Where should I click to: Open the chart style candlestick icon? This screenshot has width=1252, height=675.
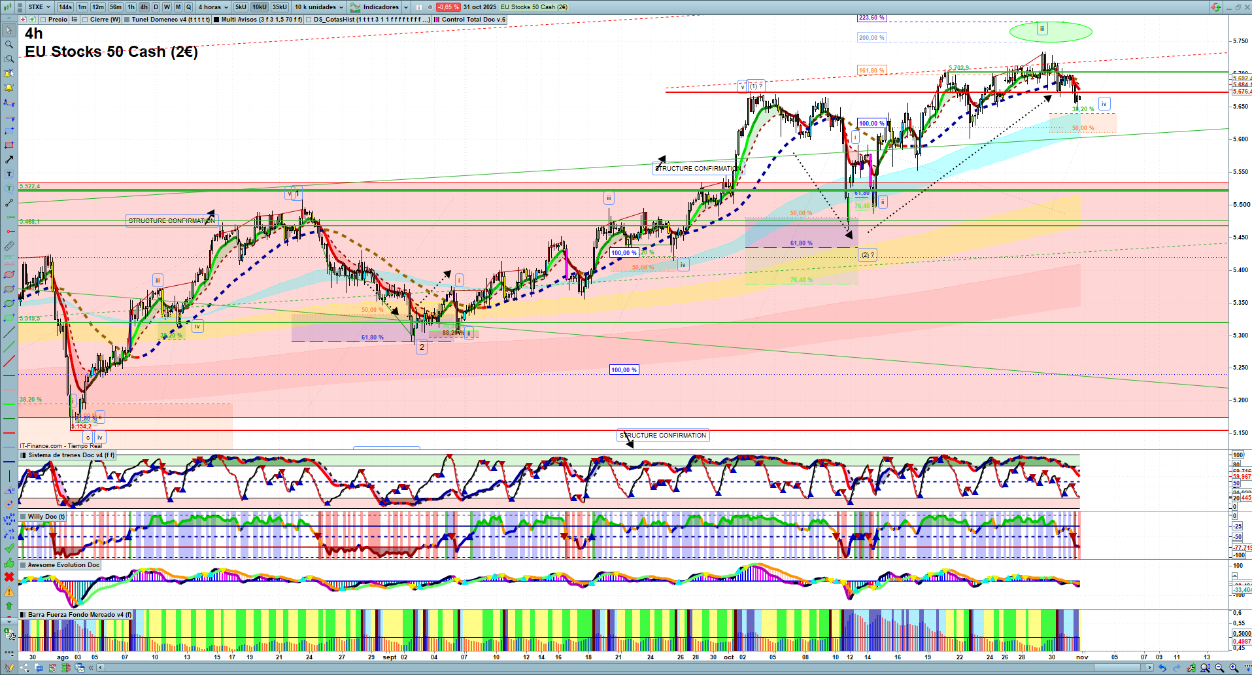coord(8,7)
